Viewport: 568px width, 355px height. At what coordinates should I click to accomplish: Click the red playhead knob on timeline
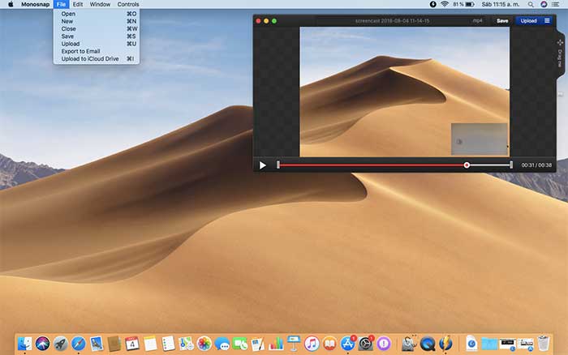(x=467, y=165)
